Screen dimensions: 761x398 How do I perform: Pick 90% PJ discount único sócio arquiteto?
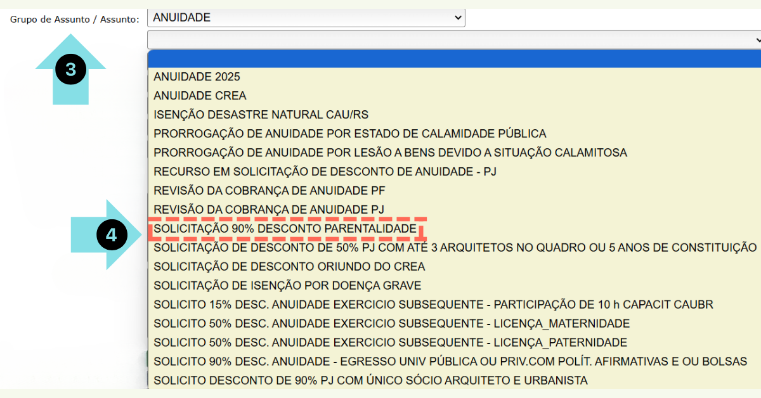click(x=370, y=380)
